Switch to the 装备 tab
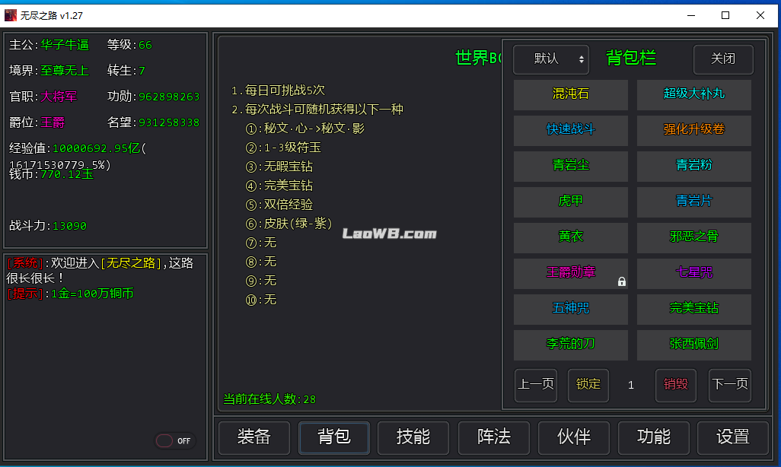Image resolution: width=781 pixels, height=467 pixels. pos(254,437)
